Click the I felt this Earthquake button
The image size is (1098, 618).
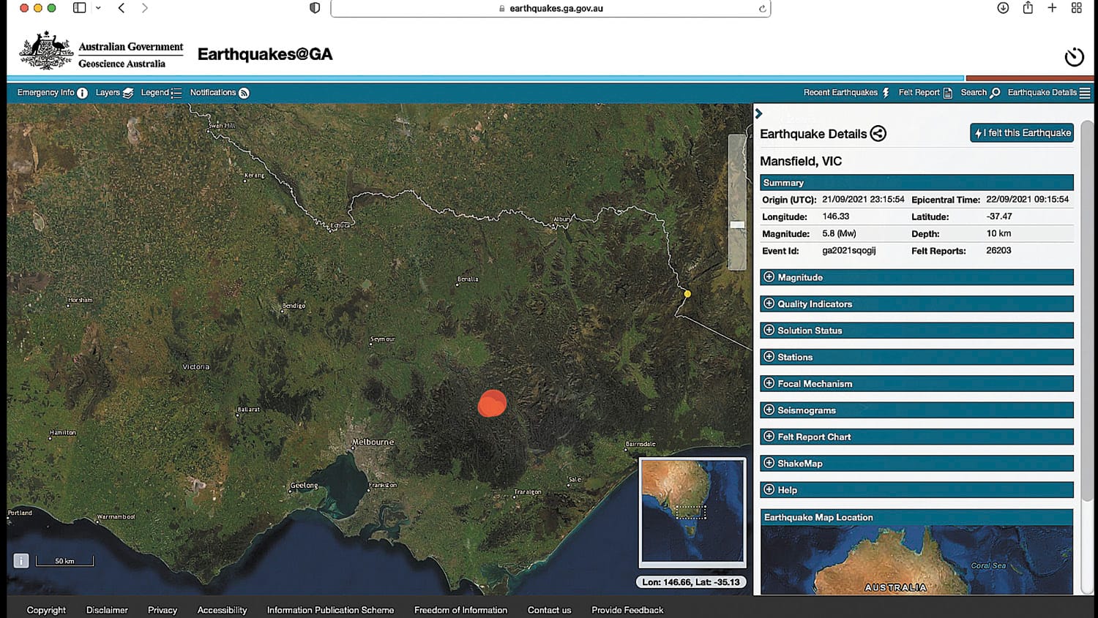(1022, 133)
